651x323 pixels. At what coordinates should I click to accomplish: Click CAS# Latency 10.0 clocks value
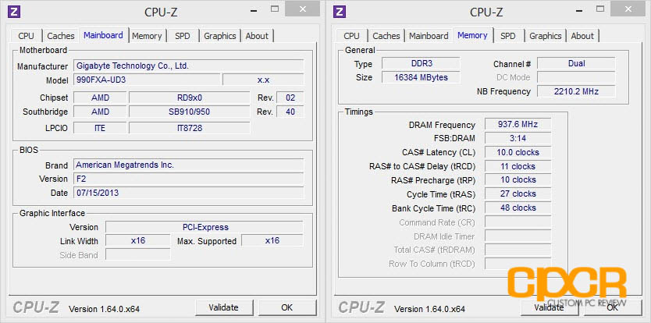click(518, 152)
